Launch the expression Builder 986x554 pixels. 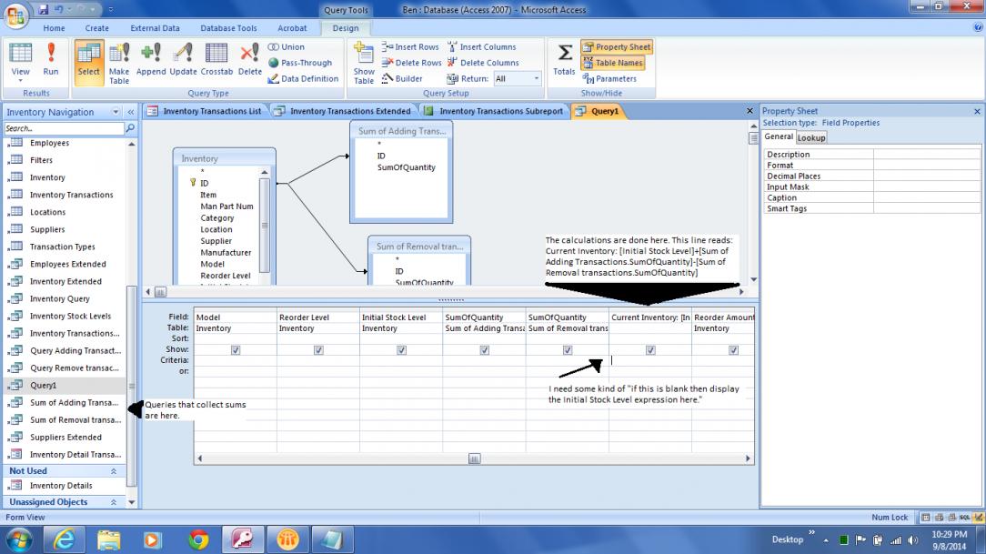pyautogui.click(x=402, y=78)
